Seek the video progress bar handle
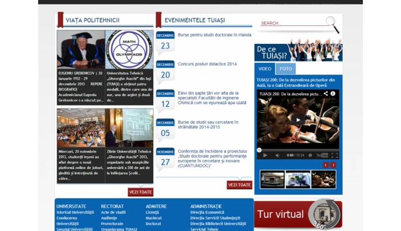The width and height of the screenshot is (401, 231). [259, 150]
